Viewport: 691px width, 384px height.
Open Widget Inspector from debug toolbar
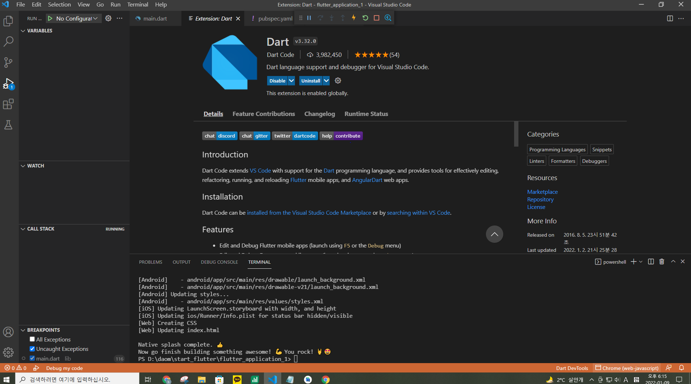point(388,18)
